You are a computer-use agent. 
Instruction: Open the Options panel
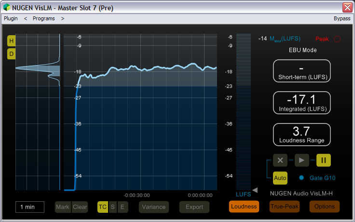(324, 207)
